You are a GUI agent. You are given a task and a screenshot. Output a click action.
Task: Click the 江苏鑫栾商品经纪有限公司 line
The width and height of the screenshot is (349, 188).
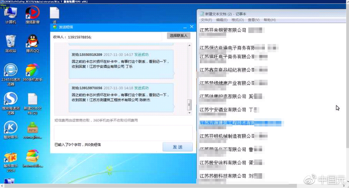233,70
